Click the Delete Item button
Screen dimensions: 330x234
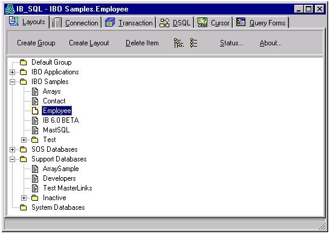coord(142,43)
